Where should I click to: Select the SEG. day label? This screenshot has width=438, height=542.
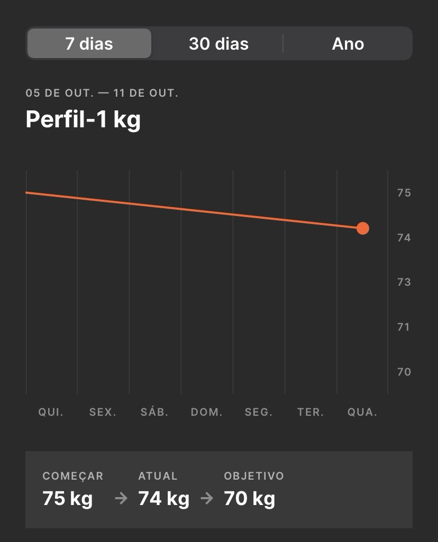pyautogui.click(x=259, y=412)
